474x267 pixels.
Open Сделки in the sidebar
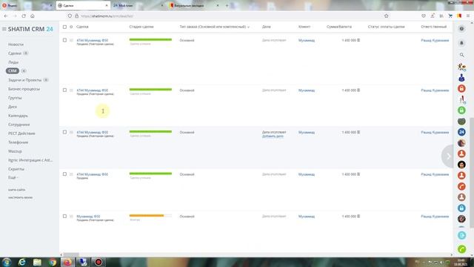click(15, 53)
